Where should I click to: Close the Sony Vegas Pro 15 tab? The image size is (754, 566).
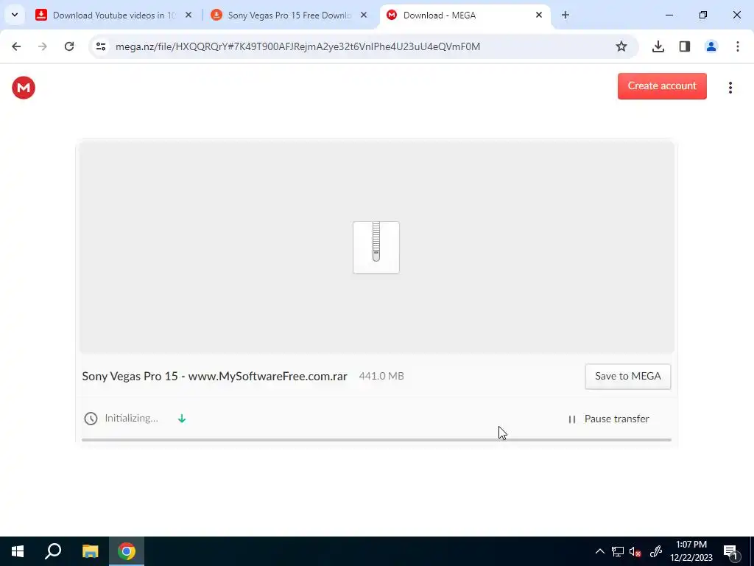tap(364, 15)
